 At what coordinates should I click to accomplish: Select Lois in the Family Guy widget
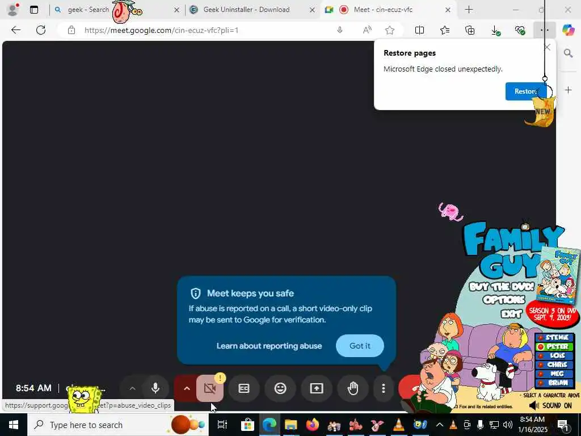(554, 355)
